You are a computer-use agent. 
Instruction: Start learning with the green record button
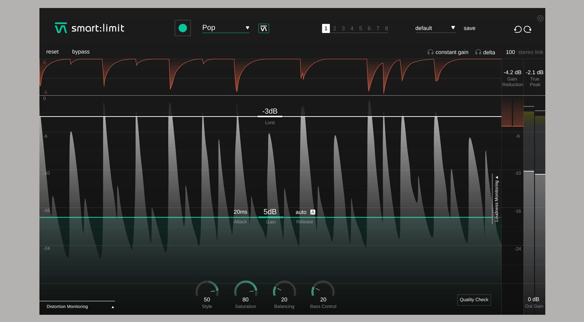(x=182, y=28)
